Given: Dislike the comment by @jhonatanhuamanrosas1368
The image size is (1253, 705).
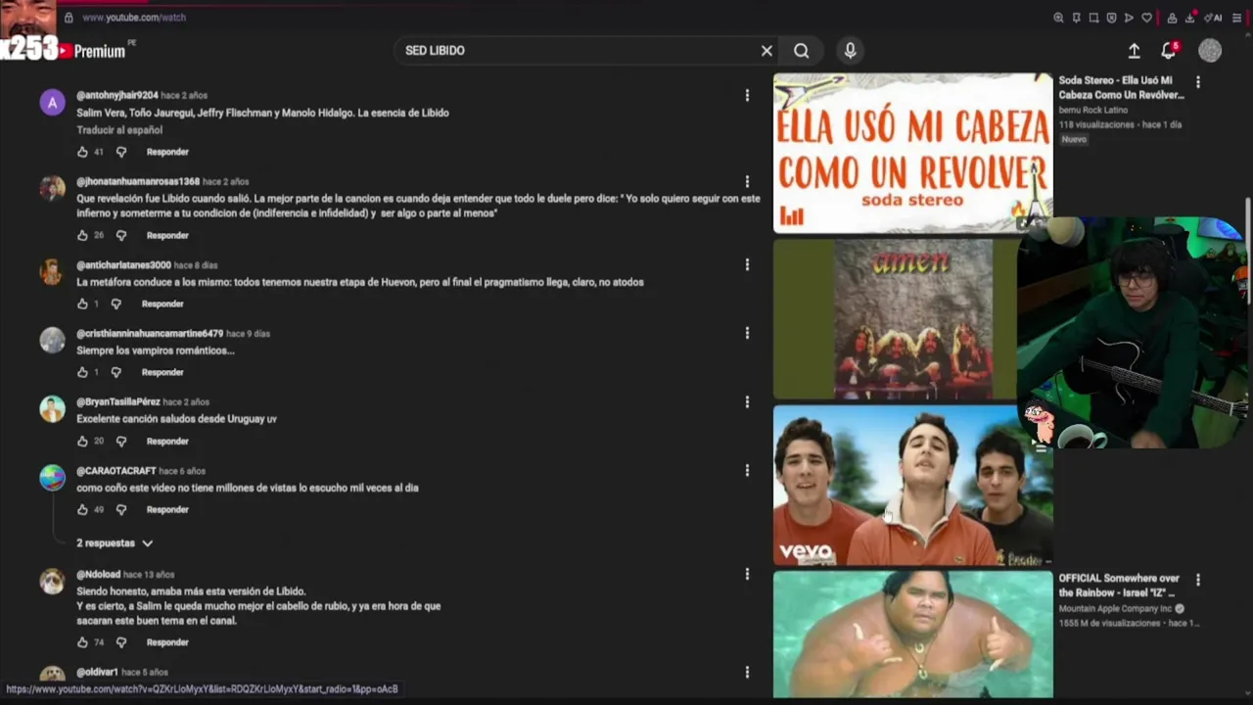Looking at the screenshot, I should pyautogui.click(x=121, y=235).
